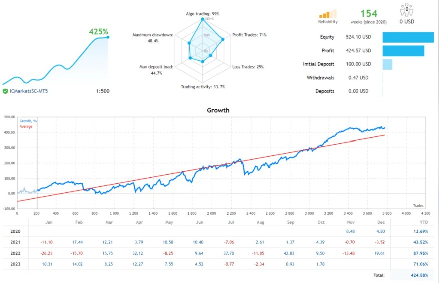Click the red Average legend label
The height and width of the screenshot is (283, 439).
tap(26, 126)
